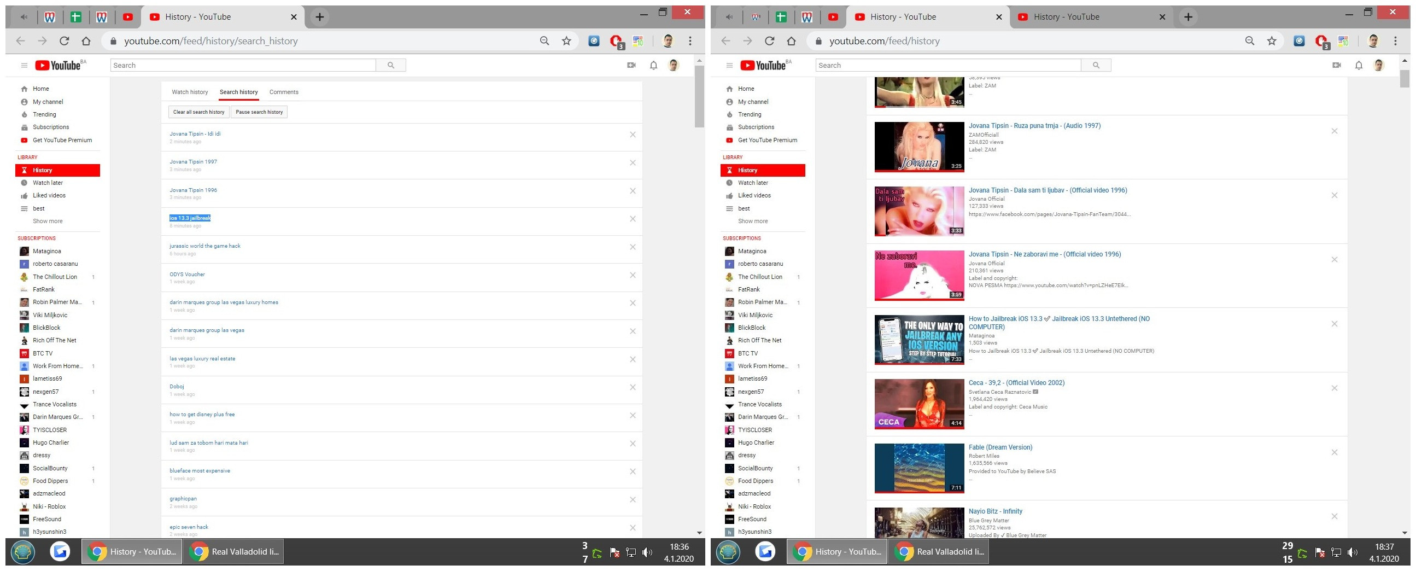Image resolution: width=1416 pixels, height=571 pixels.
Task: Click the reload button in right Chrome window
Action: pos(770,40)
